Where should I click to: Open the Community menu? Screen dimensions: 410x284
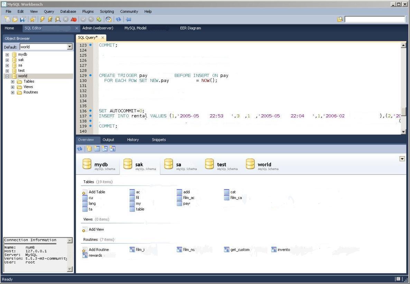(129, 11)
